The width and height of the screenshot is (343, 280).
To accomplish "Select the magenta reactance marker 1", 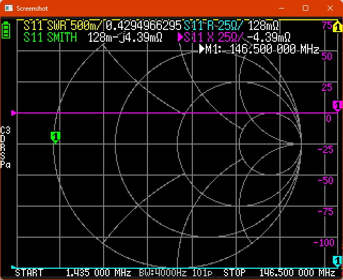I will 337,105.
